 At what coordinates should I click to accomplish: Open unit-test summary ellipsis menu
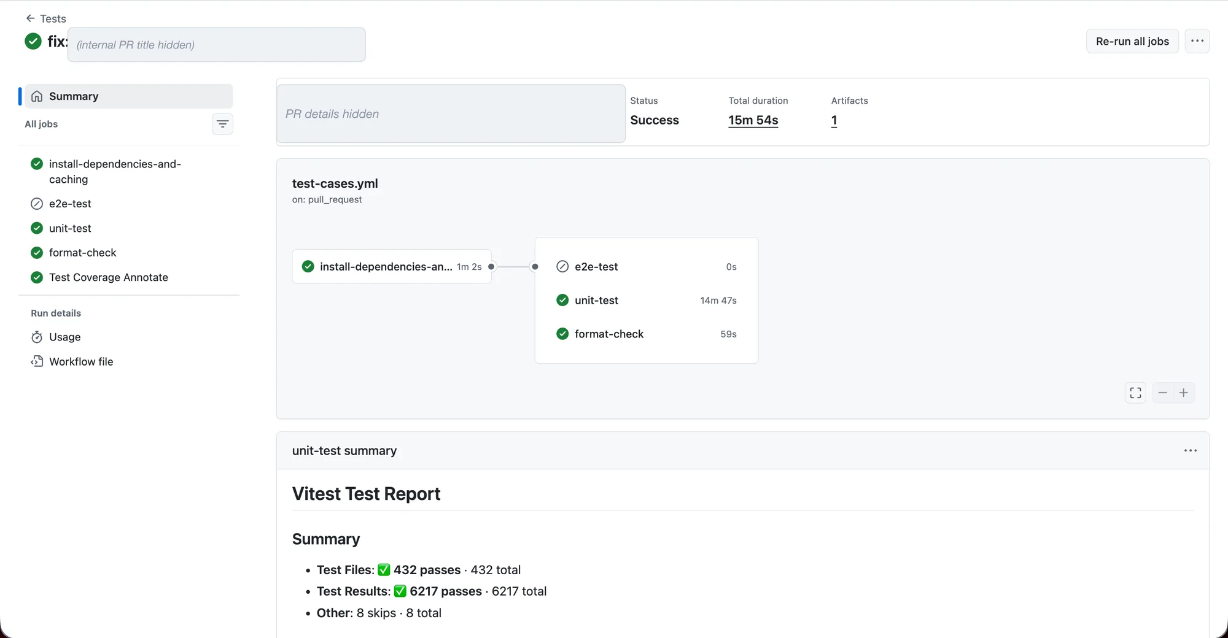(1191, 450)
